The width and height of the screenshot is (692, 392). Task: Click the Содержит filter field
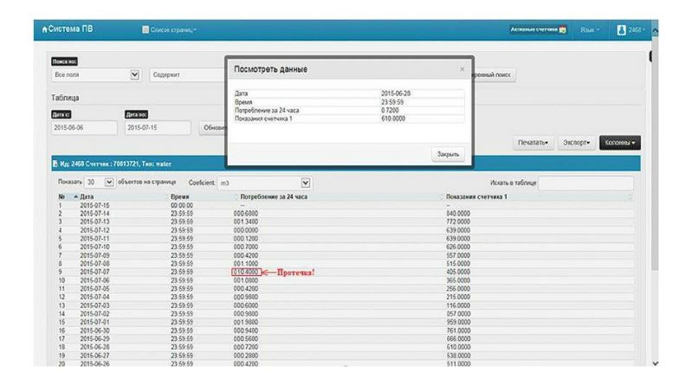(186, 75)
